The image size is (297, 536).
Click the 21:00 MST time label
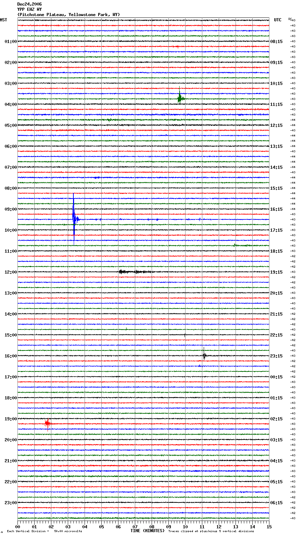(11, 461)
